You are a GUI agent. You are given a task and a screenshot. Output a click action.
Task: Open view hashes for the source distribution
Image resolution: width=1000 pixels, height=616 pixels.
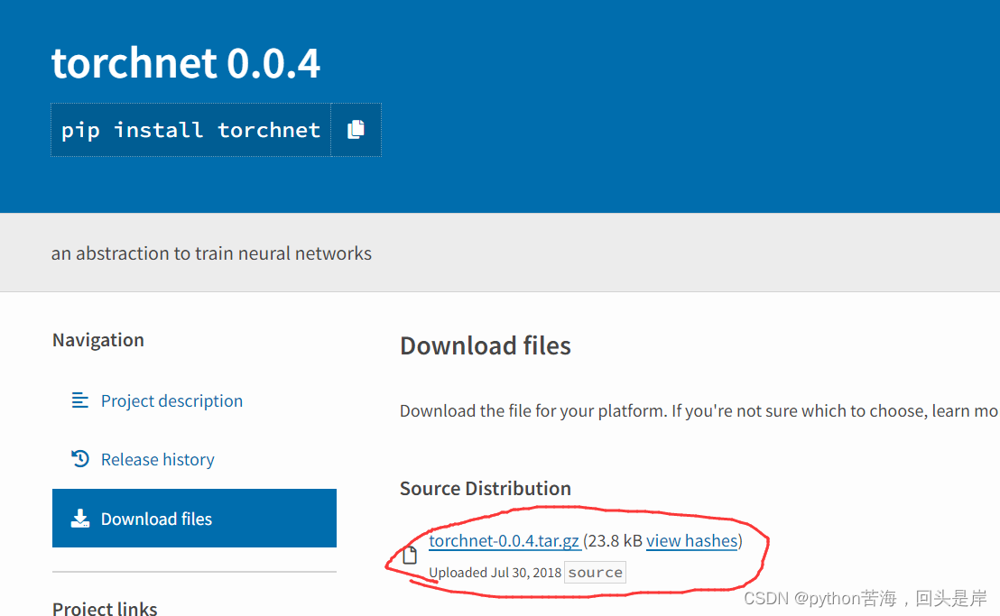click(692, 540)
